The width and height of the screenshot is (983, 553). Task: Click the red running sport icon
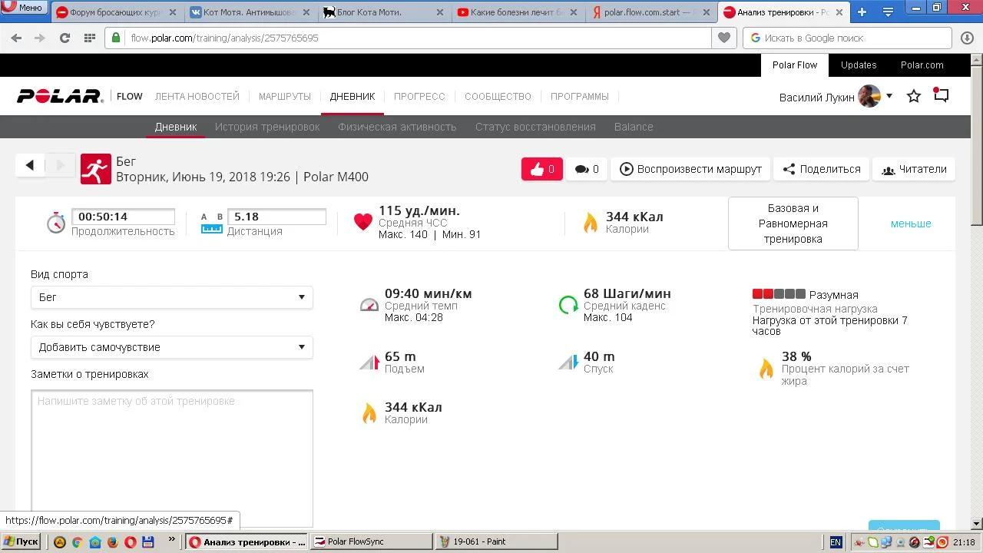pyautogui.click(x=96, y=169)
